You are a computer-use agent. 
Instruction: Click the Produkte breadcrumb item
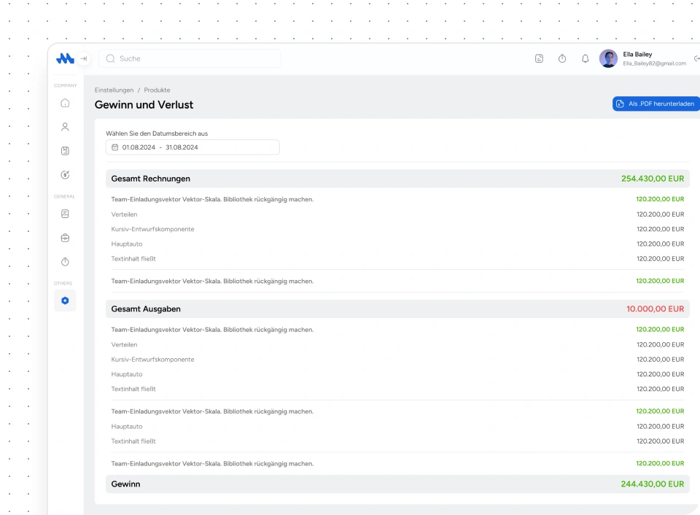coord(157,90)
